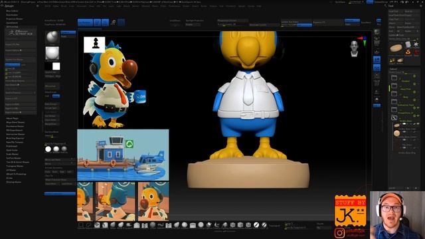Click the current brush sphere thumbnail

tap(52, 37)
